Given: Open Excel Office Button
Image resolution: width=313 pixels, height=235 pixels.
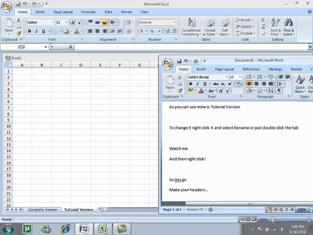Looking at the screenshot, I should pyautogui.click(x=7, y=7).
